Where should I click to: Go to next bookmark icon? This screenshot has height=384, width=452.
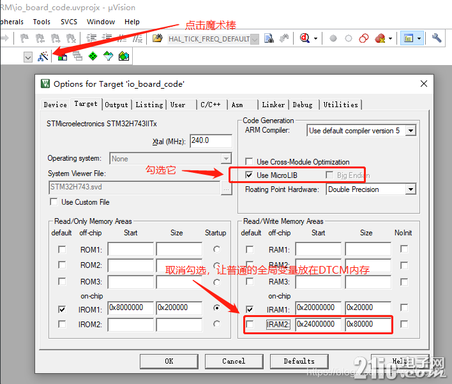56,38
